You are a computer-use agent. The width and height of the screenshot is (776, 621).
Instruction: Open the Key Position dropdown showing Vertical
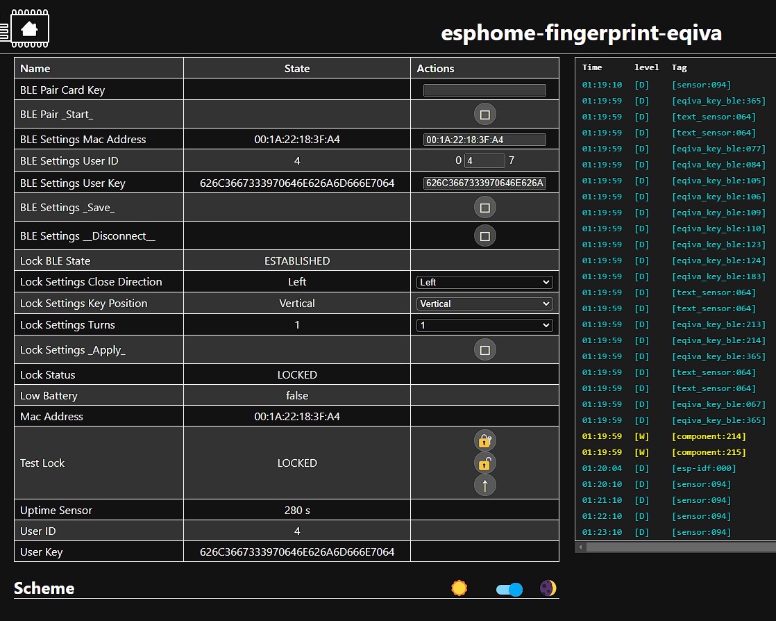click(484, 304)
